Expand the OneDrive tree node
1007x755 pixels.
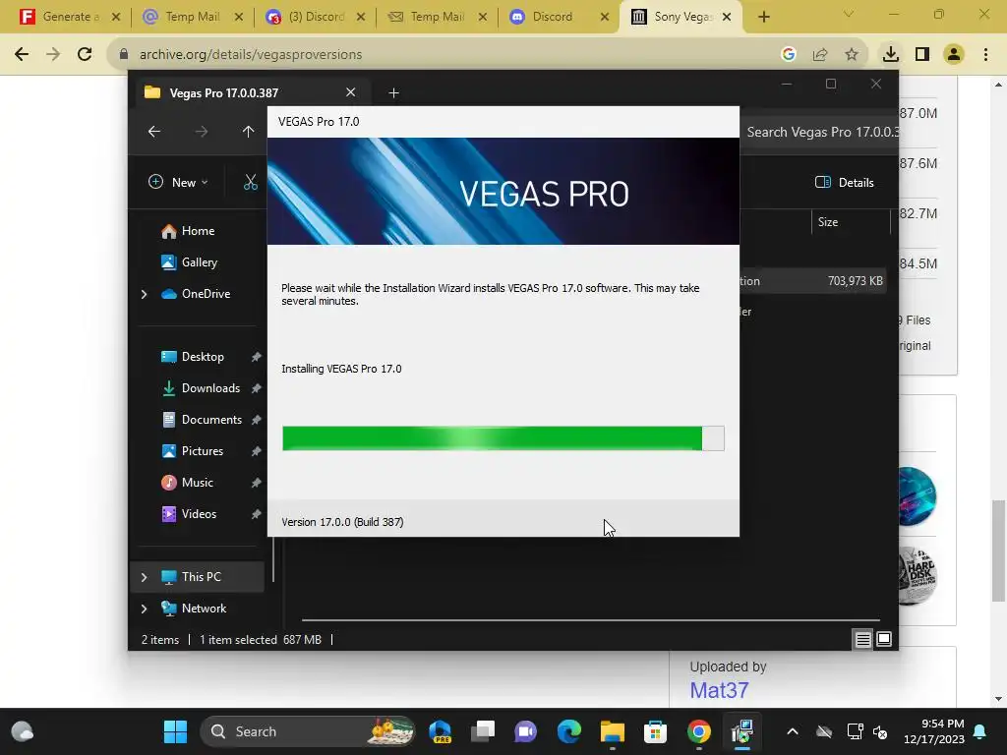[144, 294]
